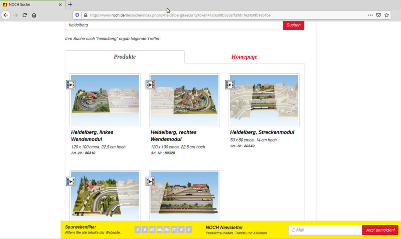The width and height of the screenshot is (401, 239).
Task: Click article number 80340
Action: (249, 146)
